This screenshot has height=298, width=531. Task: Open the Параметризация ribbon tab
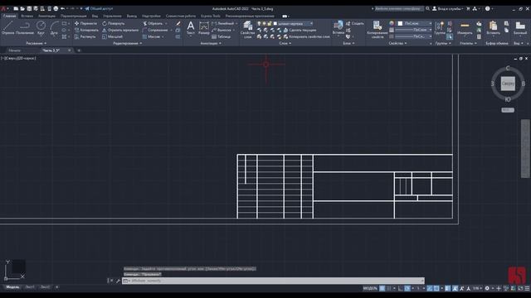point(74,16)
